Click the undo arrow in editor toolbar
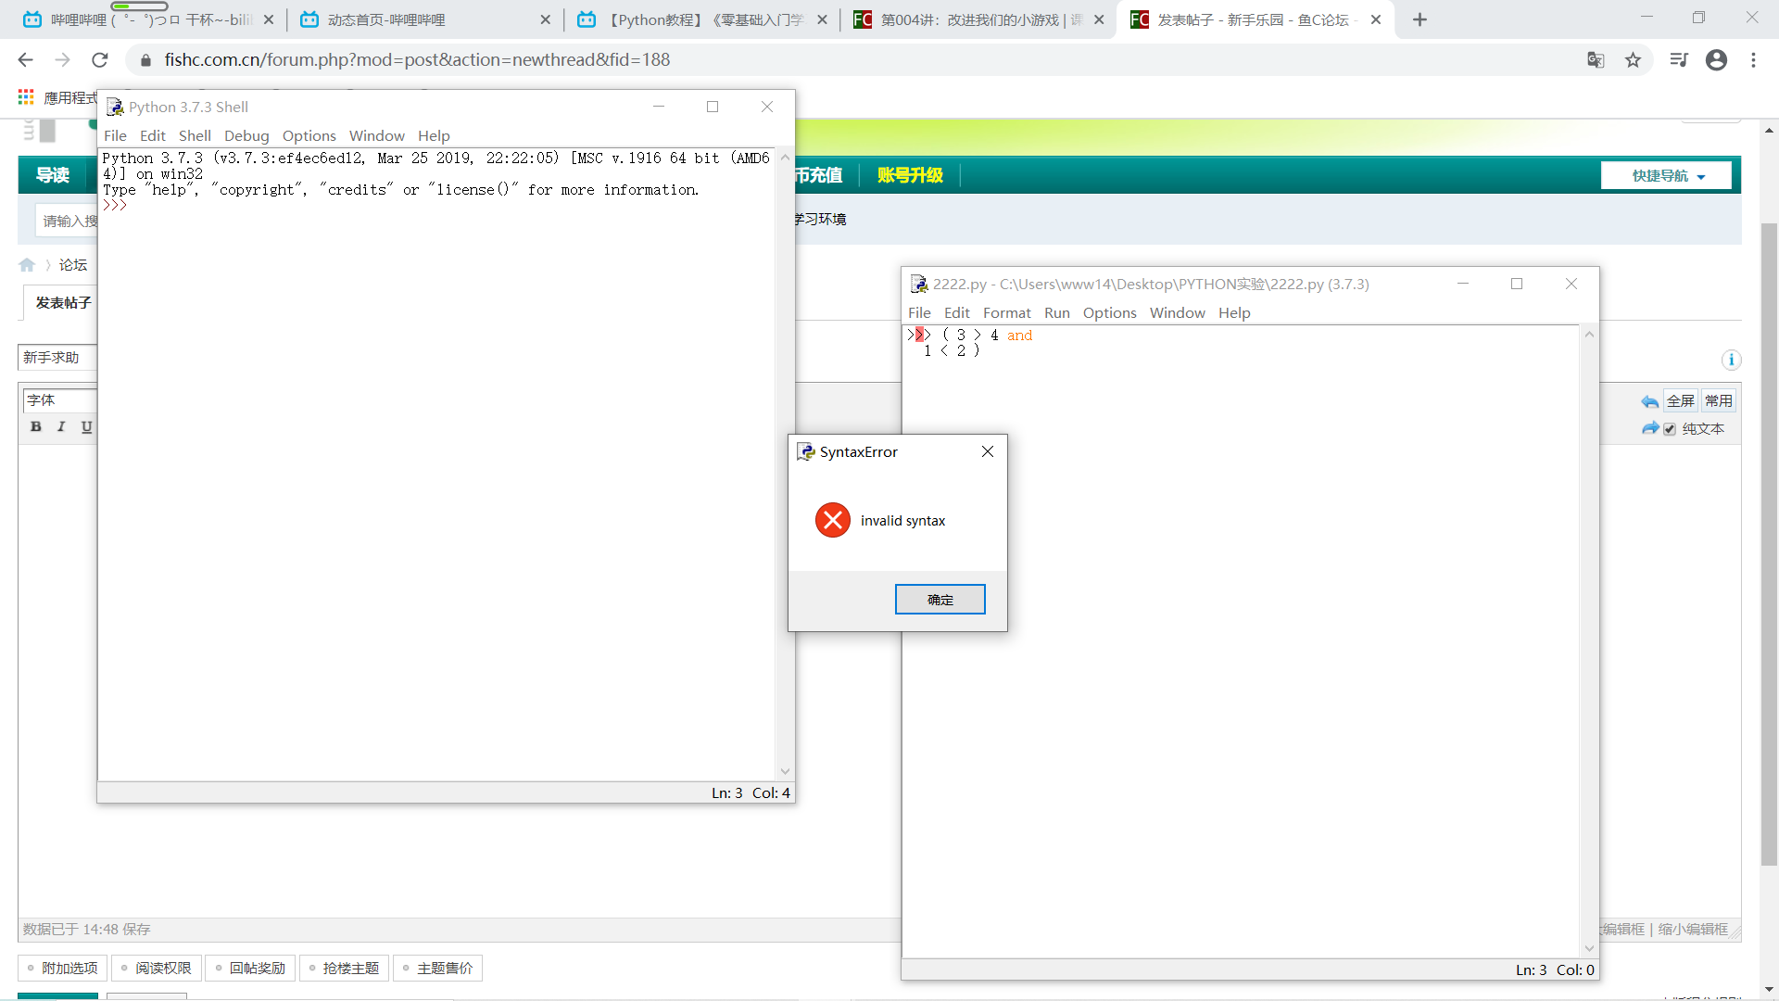The width and height of the screenshot is (1779, 1001). point(1649,401)
